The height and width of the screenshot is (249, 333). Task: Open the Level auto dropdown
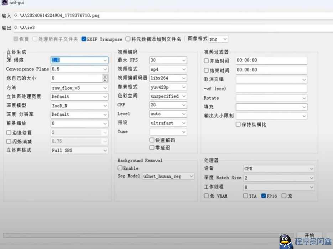coord(168,114)
